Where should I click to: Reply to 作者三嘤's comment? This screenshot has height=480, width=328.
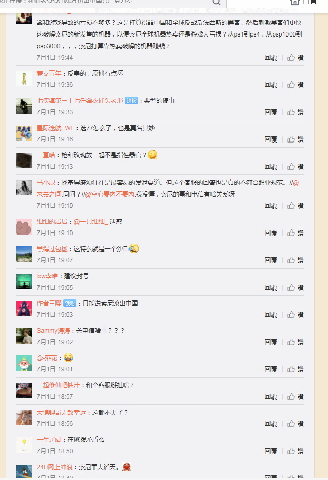[271, 315]
